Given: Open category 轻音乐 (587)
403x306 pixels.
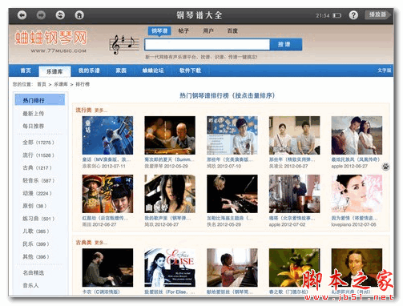Looking at the screenshot, I should 38,180.
